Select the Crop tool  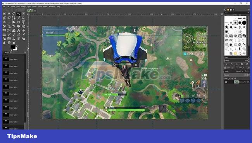point(19,22)
